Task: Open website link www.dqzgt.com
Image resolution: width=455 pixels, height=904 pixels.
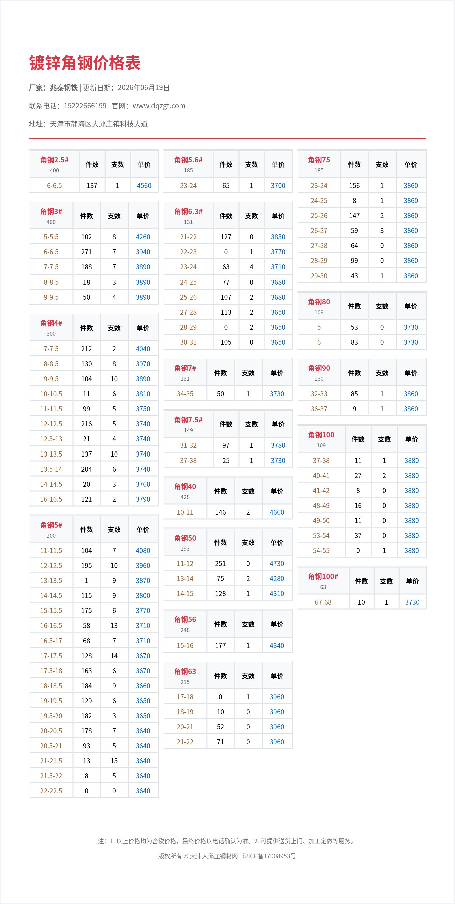Action: 159,106
